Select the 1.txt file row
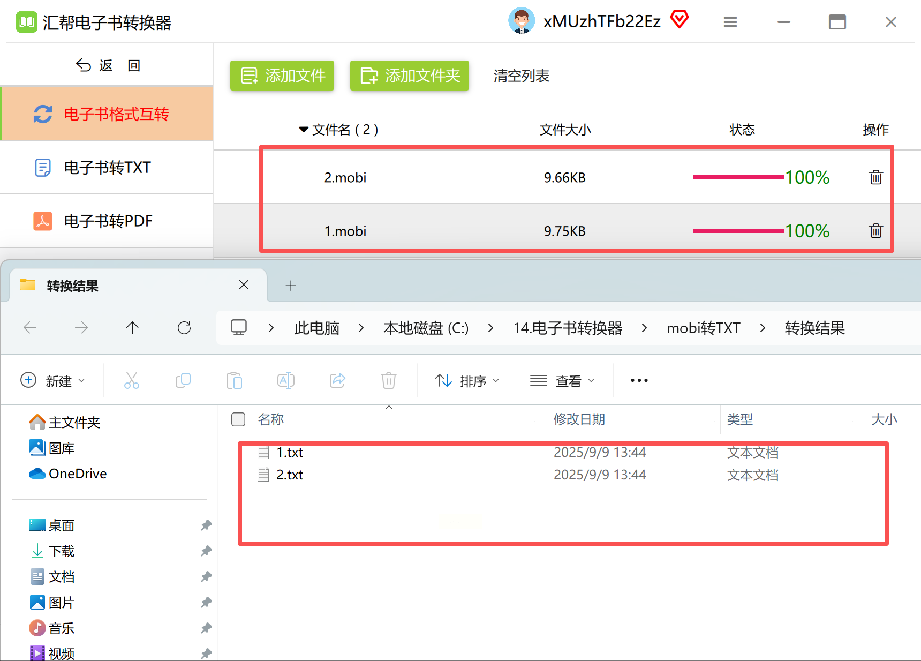The width and height of the screenshot is (921, 661). coord(562,453)
